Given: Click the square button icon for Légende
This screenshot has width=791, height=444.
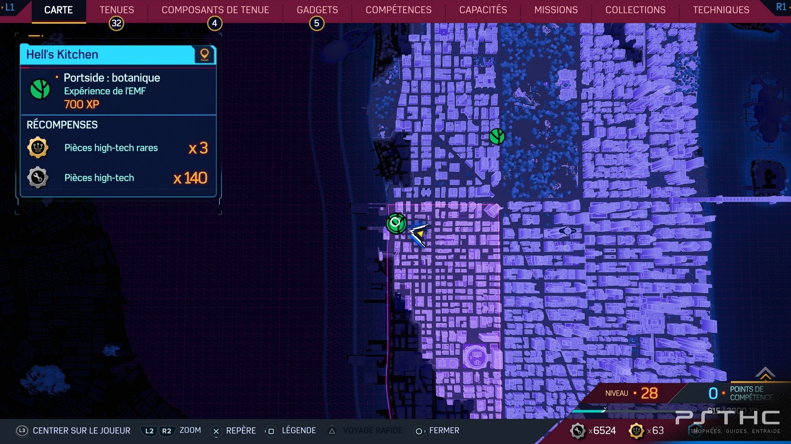Looking at the screenshot, I should (x=271, y=431).
